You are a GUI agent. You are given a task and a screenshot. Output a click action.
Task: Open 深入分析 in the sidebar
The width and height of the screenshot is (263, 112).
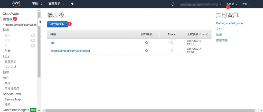10,67
